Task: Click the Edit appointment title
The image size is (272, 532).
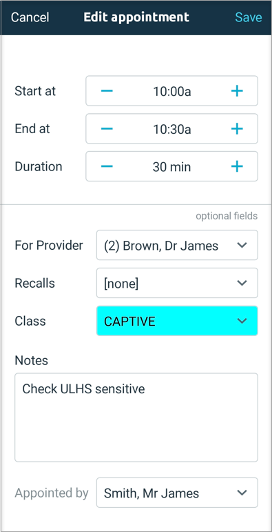Action: tap(136, 17)
